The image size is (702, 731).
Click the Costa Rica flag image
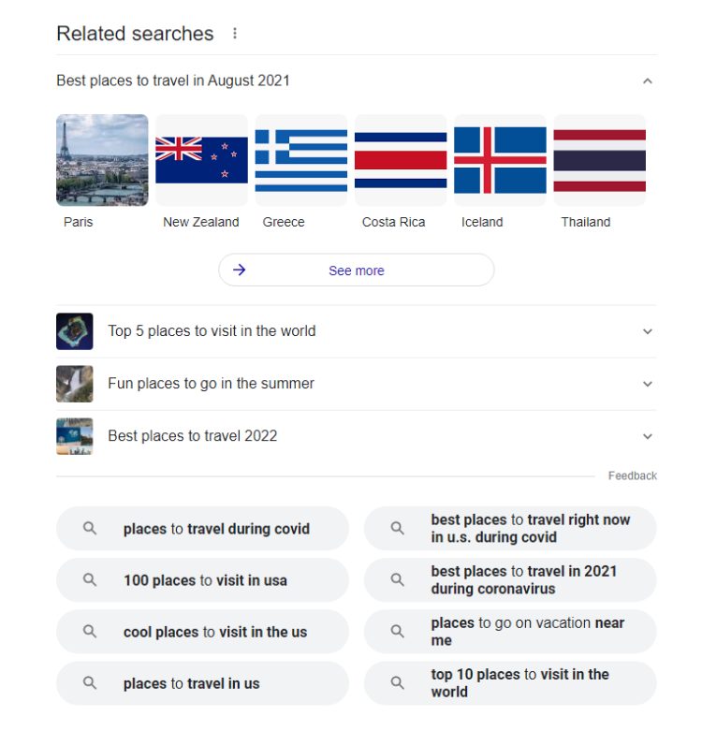point(401,160)
